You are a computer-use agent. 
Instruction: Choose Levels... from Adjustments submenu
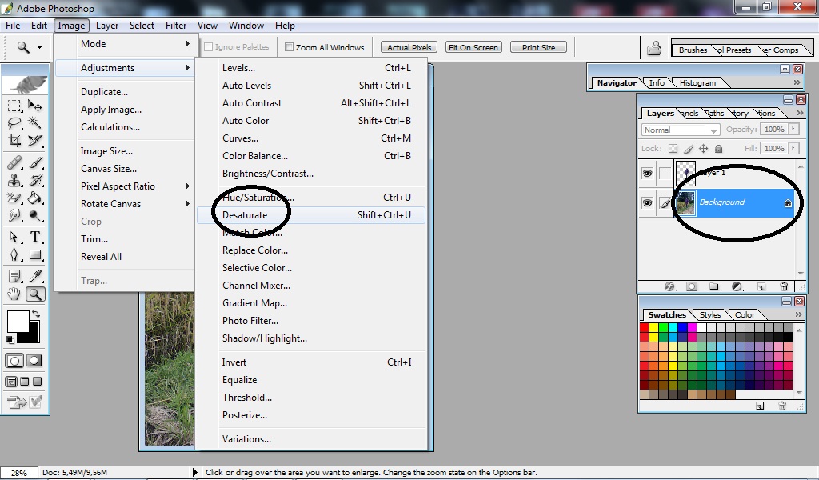311,68
